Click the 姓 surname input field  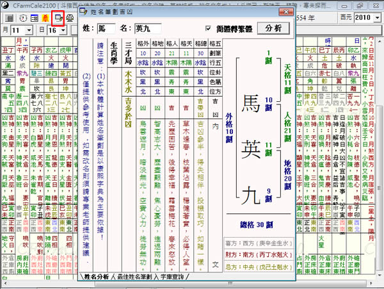click(104, 29)
